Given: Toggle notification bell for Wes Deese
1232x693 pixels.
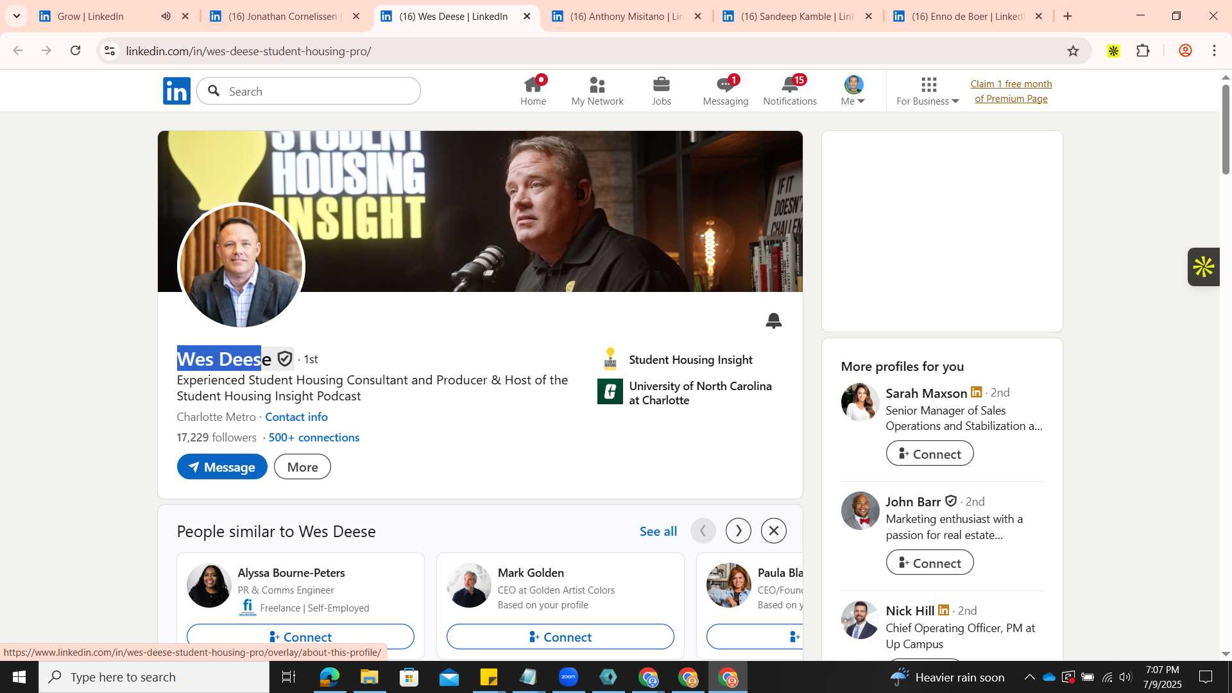Looking at the screenshot, I should point(774,320).
